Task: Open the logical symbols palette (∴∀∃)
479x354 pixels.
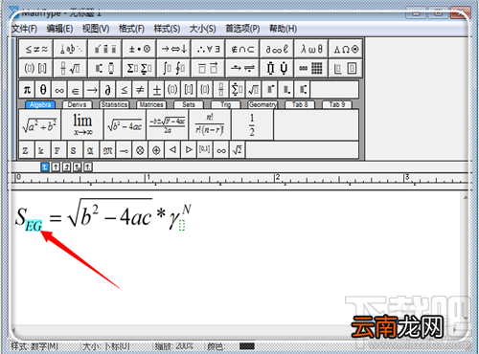Action: point(209,49)
